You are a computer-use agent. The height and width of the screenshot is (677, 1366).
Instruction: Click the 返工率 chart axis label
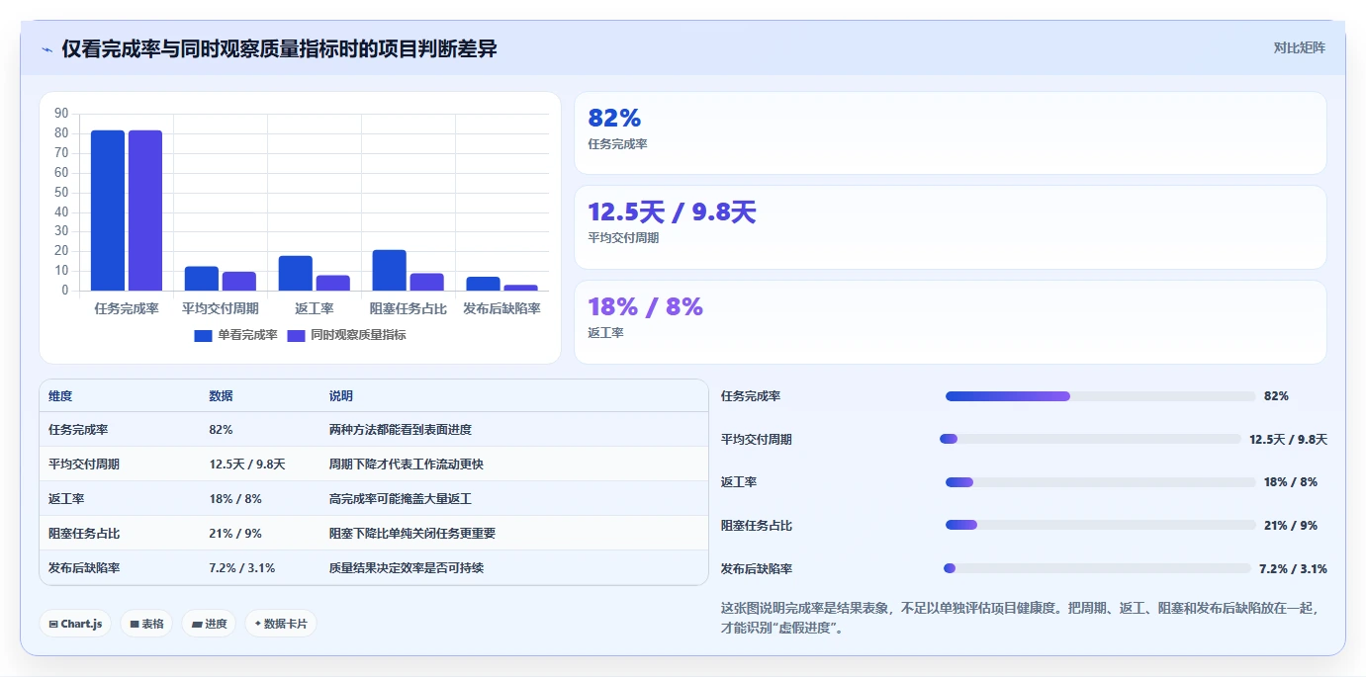tap(315, 308)
